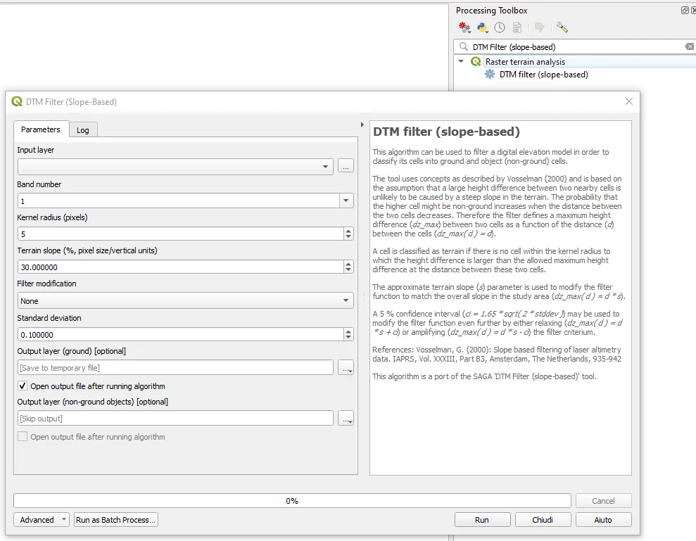Click the Standard deviation input field

coord(179,335)
